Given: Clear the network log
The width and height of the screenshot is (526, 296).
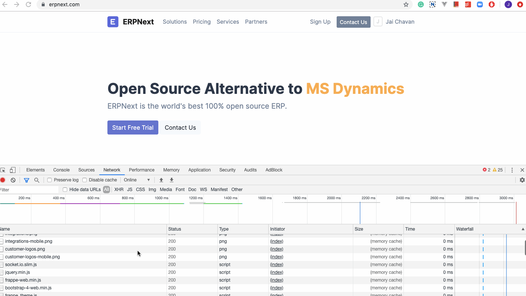Looking at the screenshot, I should (13, 180).
